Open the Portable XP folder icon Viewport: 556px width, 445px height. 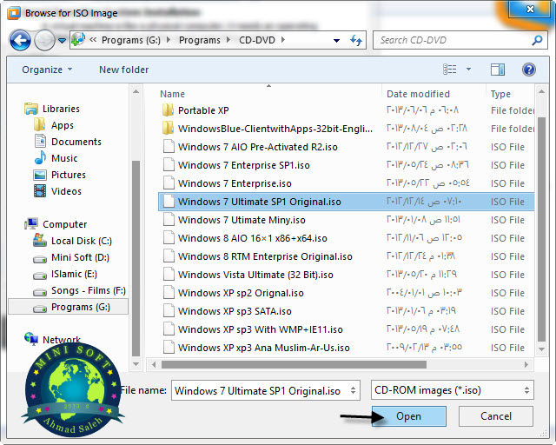point(168,110)
